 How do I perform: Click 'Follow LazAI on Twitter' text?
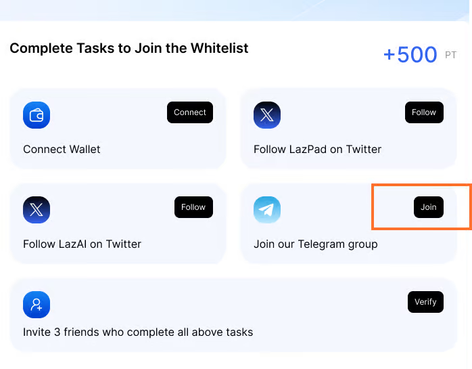coord(82,244)
